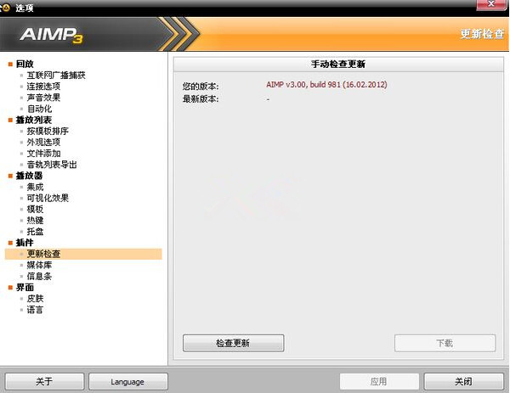Open 文件添加 settings
Image resolution: width=510 pixels, height=393 pixels.
tap(43, 154)
